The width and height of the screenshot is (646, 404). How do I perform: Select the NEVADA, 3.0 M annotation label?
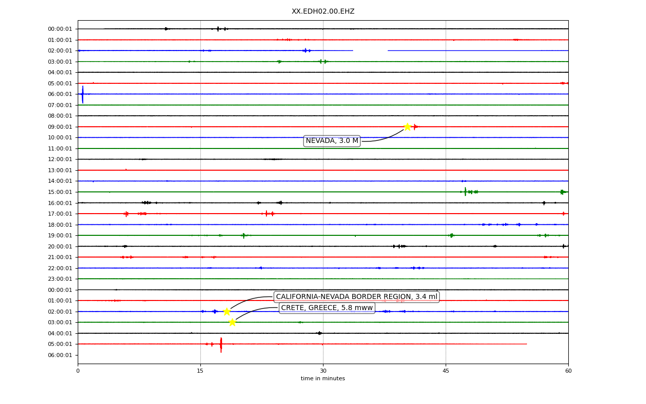[332, 141]
